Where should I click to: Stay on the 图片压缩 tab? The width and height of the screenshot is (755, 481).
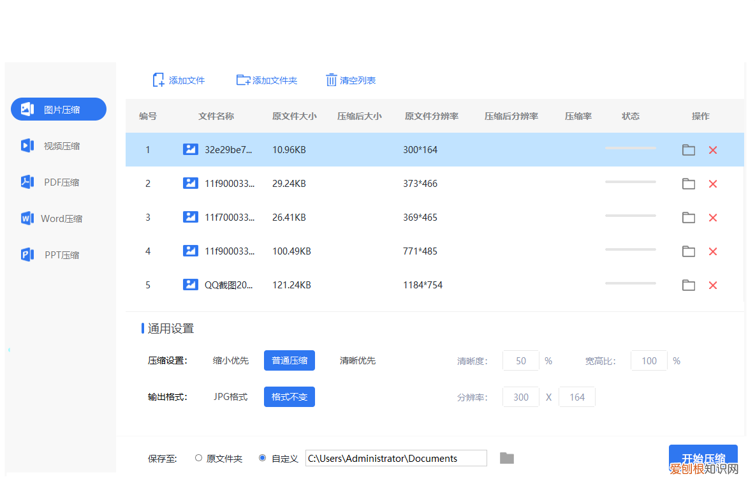coord(58,108)
